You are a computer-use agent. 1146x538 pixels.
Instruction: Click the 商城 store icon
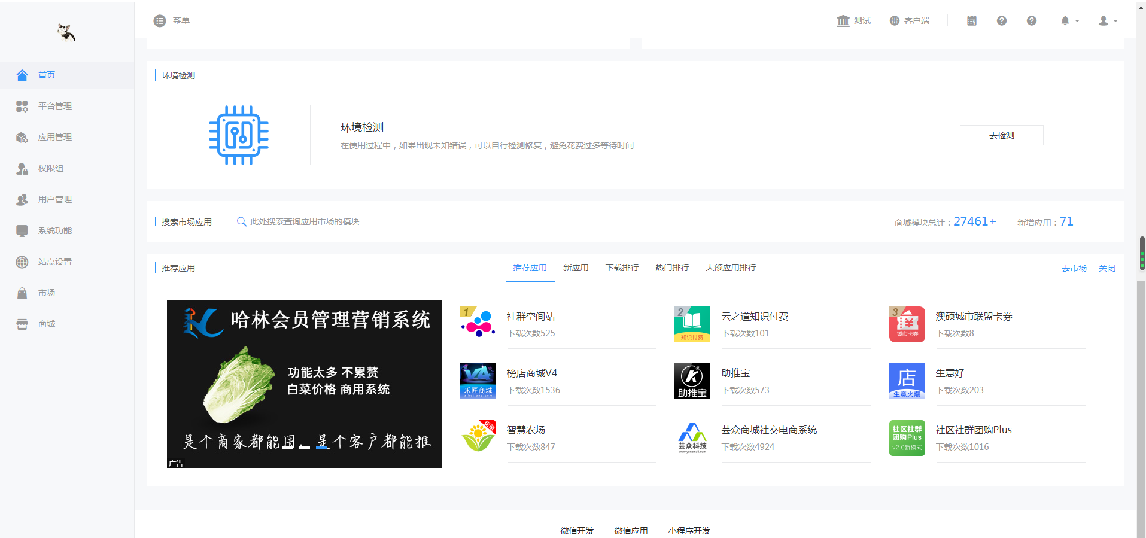[x=22, y=324]
